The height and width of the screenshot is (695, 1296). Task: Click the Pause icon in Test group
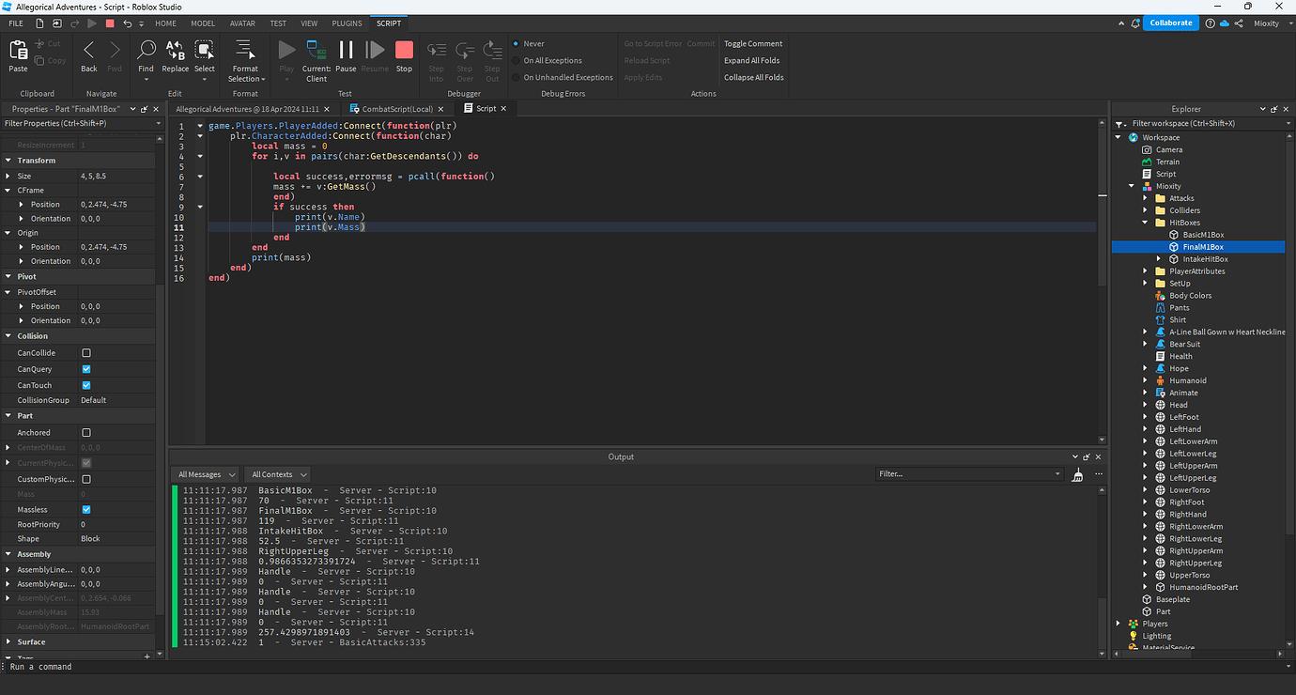345,52
